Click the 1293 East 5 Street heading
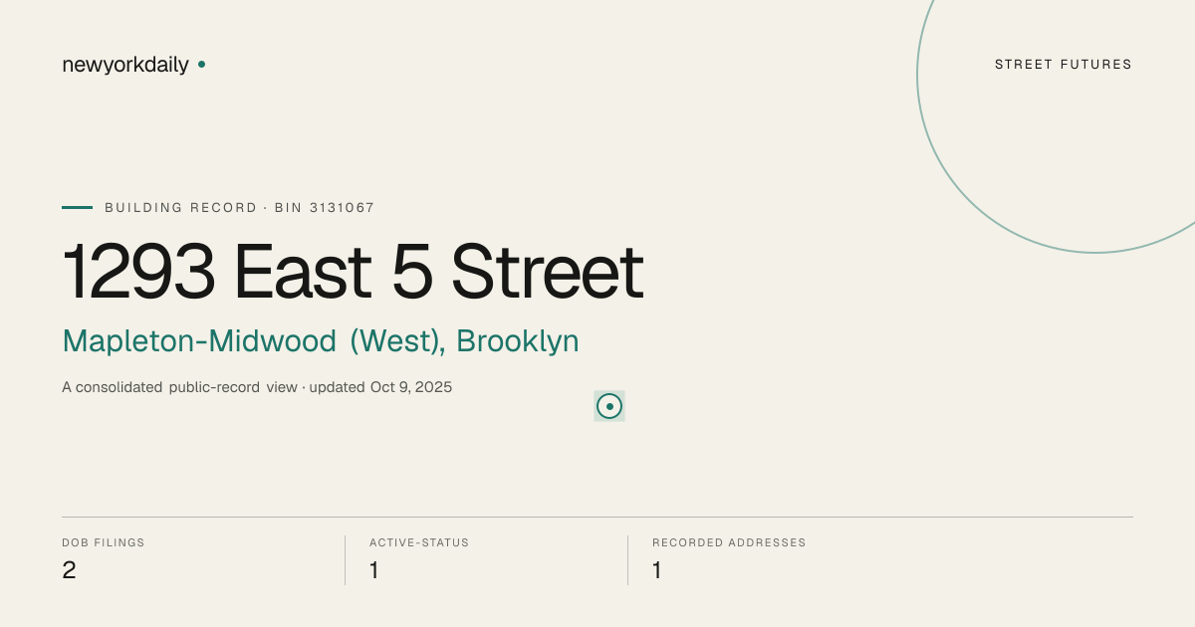 pos(353,272)
